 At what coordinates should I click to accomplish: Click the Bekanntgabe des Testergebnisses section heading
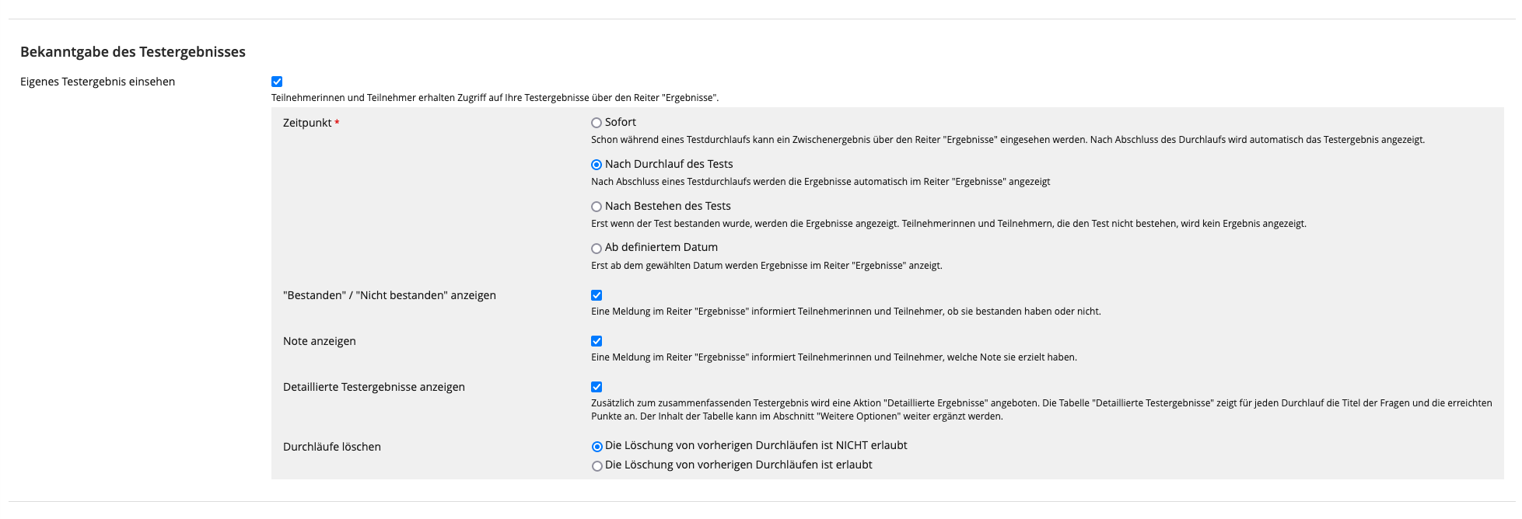point(133,52)
